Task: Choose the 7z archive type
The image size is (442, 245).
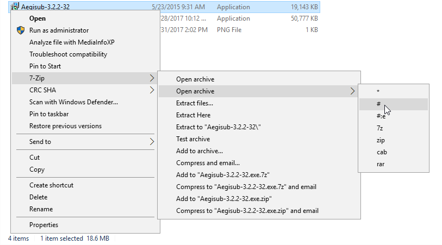Action: click(x=379, y=128)
